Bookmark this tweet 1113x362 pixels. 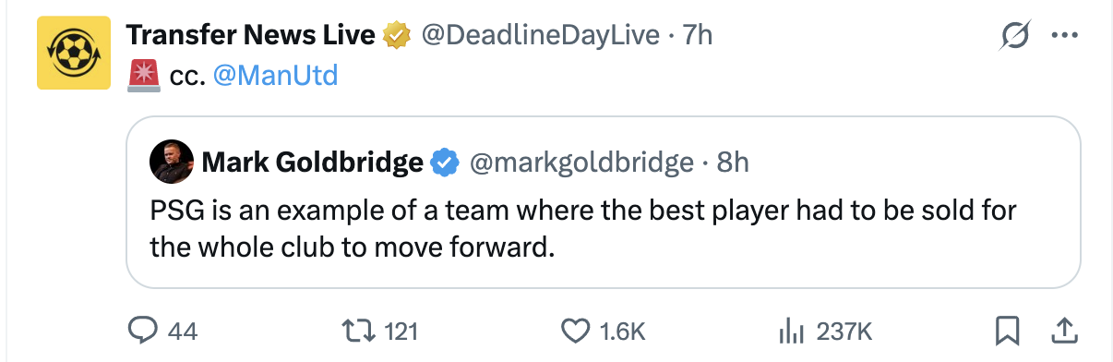tap(1008, 331)
